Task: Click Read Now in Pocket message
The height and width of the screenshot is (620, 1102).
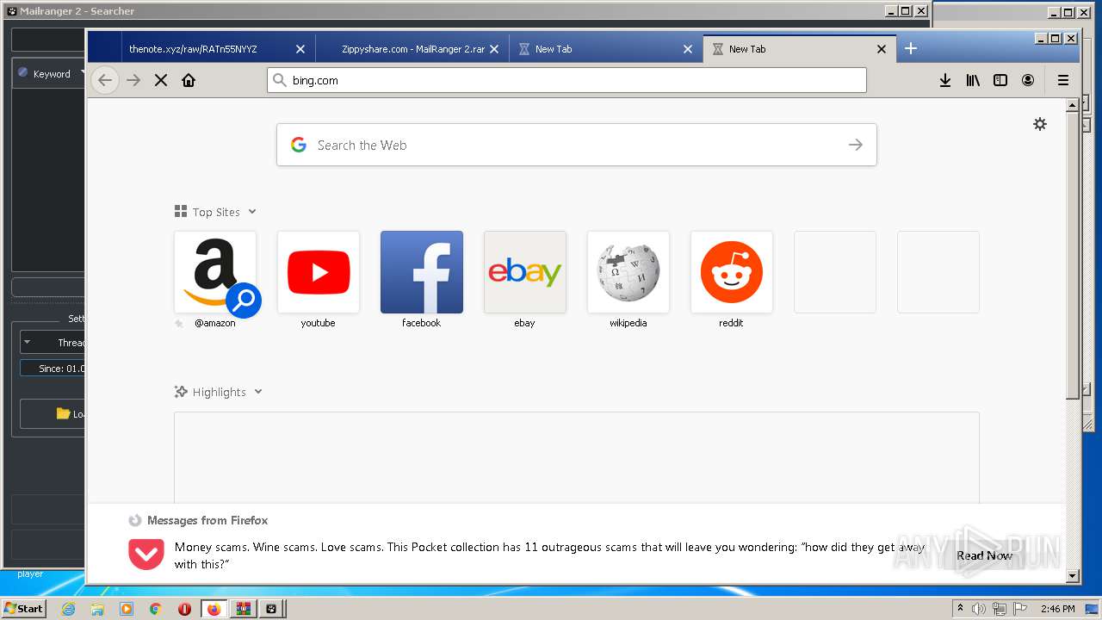Action: pyautogui.click(x=984, y=555)
